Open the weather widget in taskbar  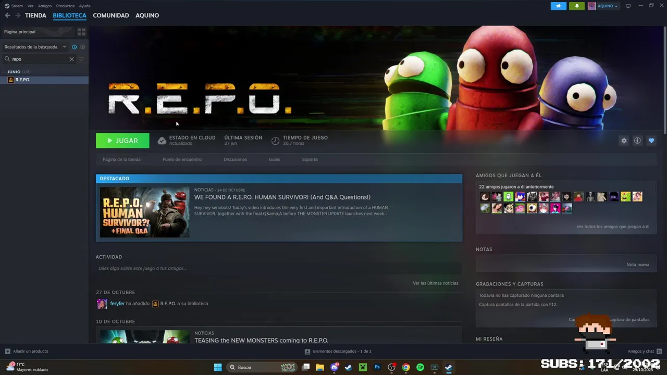[x=27, y=367]
